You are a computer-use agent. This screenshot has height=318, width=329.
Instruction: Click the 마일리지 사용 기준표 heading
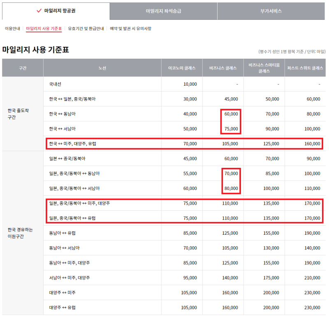pyautogui.click(x=36, y=50)
